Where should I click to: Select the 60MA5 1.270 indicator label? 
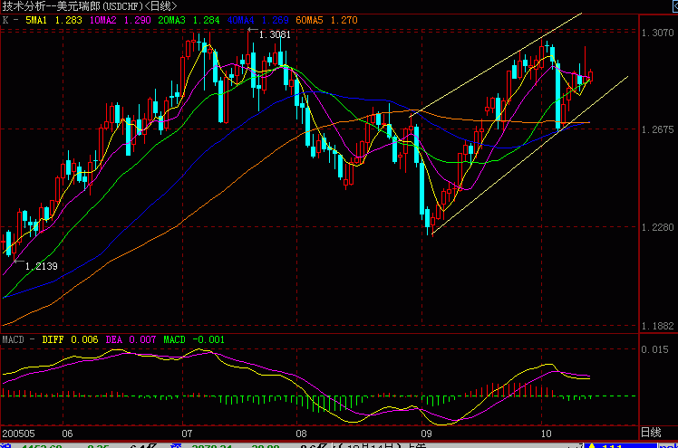pos(326,20)
